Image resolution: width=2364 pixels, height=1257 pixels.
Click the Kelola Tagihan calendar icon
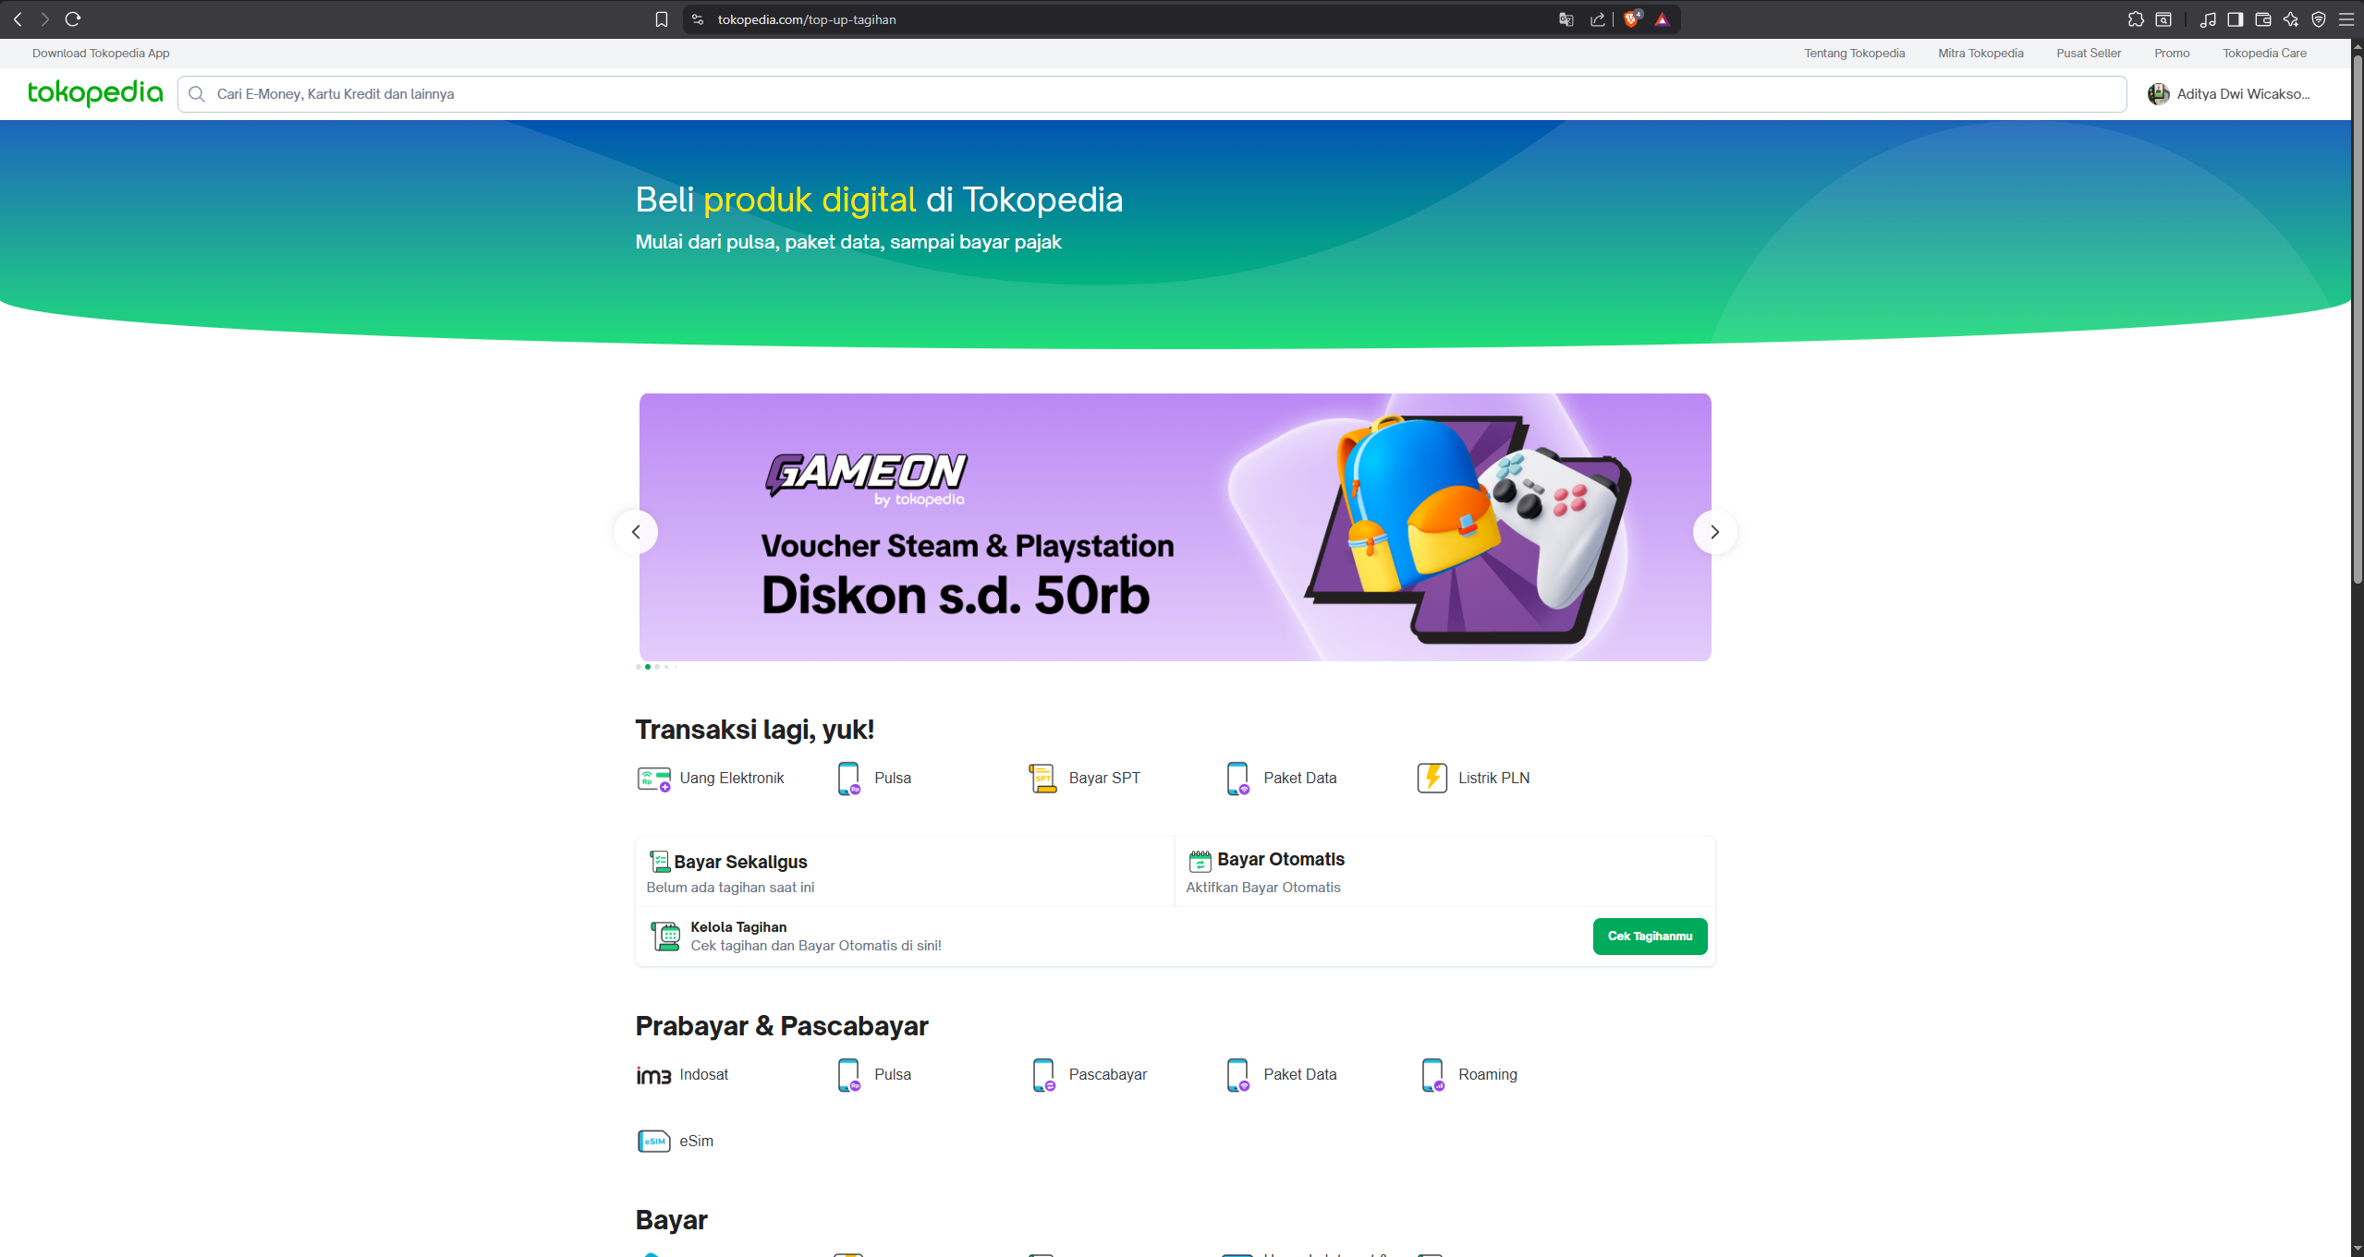665,937
